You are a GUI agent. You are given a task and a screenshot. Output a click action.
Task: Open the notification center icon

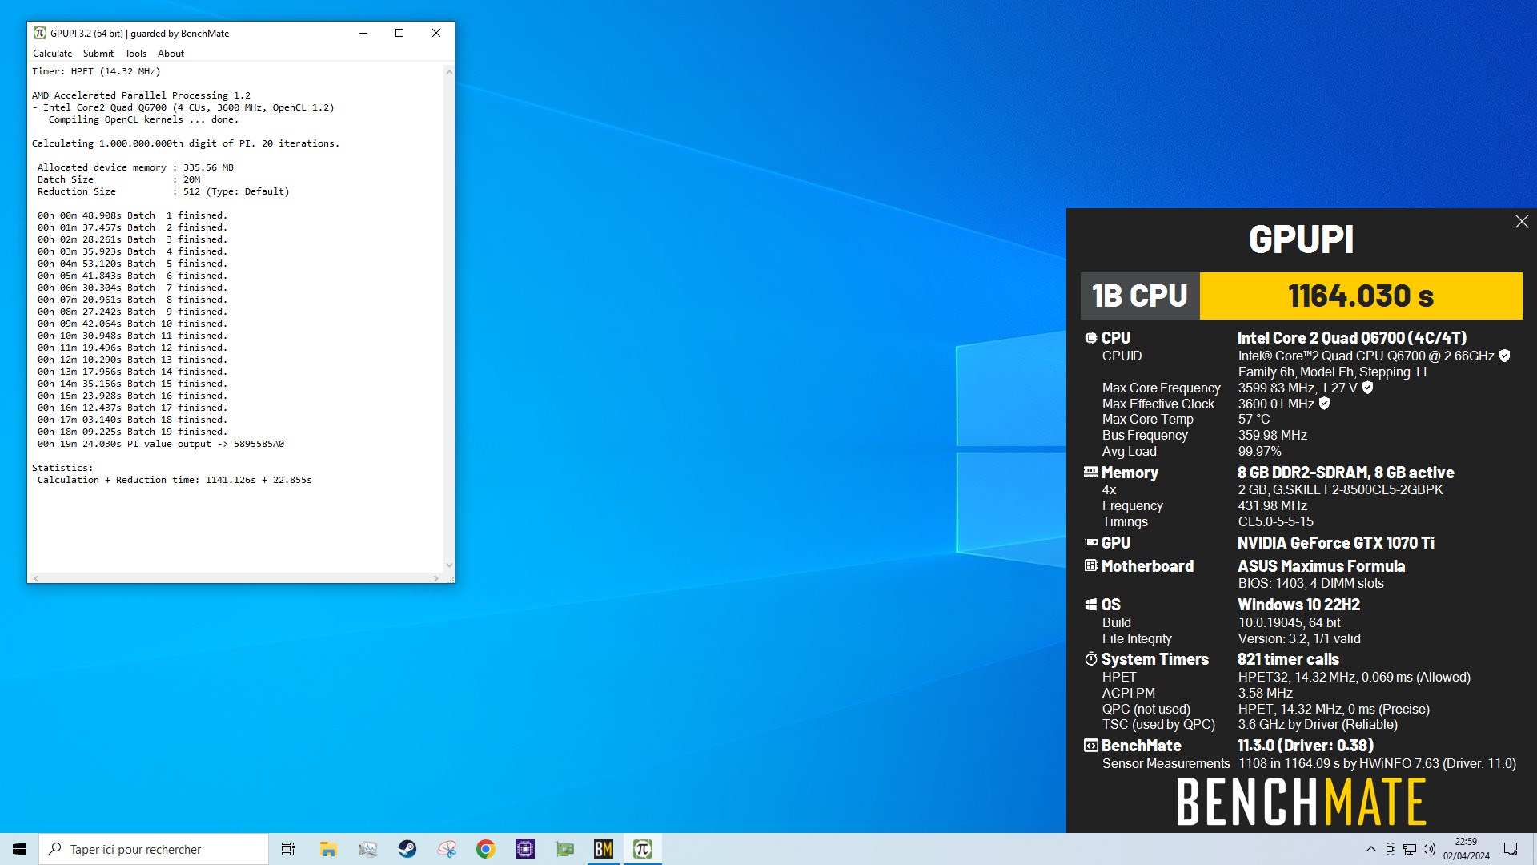pyautogui.click(x=1511, y=849)
